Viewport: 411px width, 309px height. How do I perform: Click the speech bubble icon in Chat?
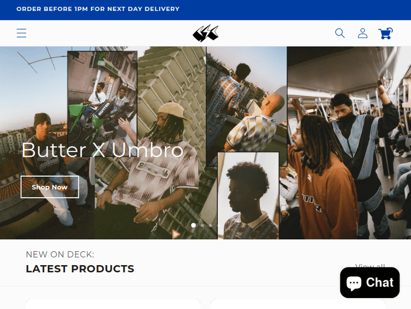click(x=354, y=284)
